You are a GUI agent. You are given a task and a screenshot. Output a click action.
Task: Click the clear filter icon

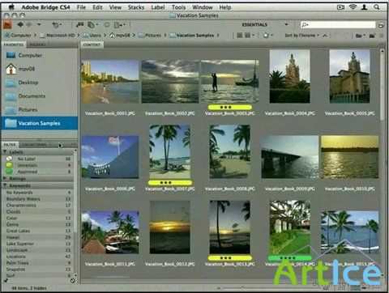coord(73,281)
